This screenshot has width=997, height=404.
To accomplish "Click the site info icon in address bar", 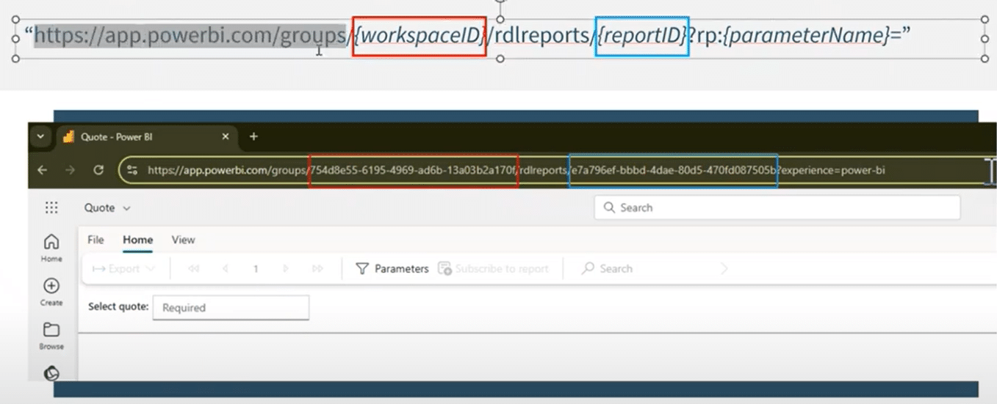I will pyautogui.click(x=132, y=169).
